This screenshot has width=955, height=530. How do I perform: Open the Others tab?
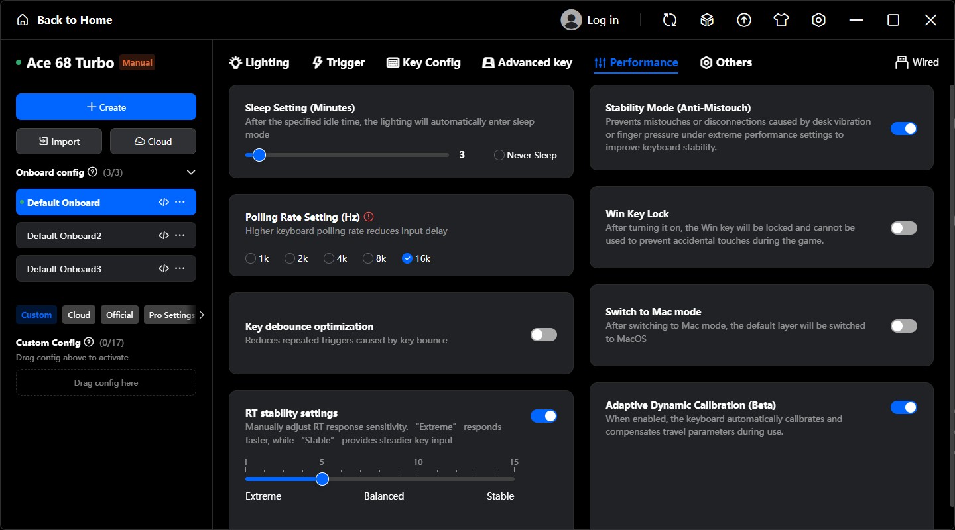(x=726, y=62)
